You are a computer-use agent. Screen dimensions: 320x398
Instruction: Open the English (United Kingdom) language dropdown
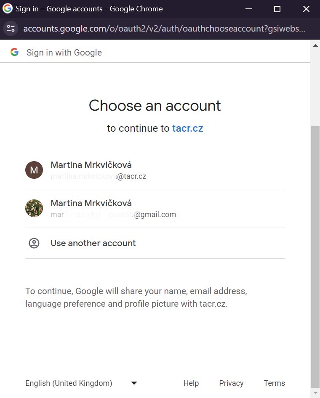[81, 383]
